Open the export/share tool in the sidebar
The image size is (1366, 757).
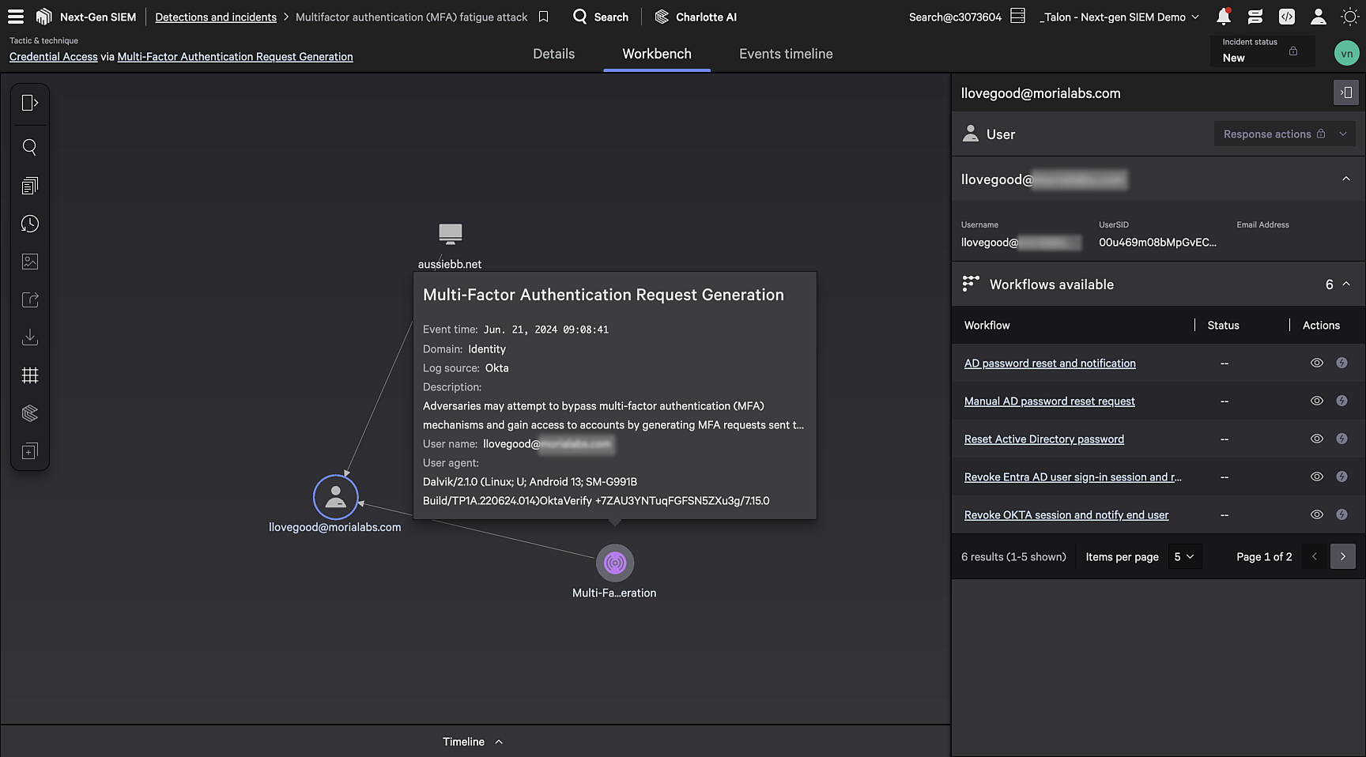pos(29,299)
